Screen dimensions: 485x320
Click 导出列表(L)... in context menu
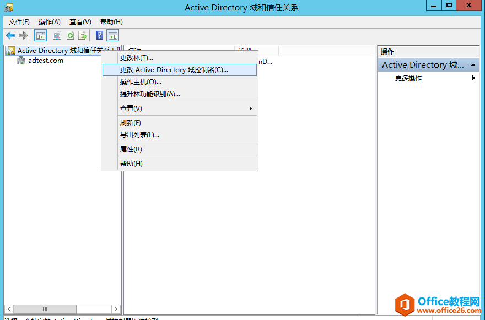[x=180, y=135]
